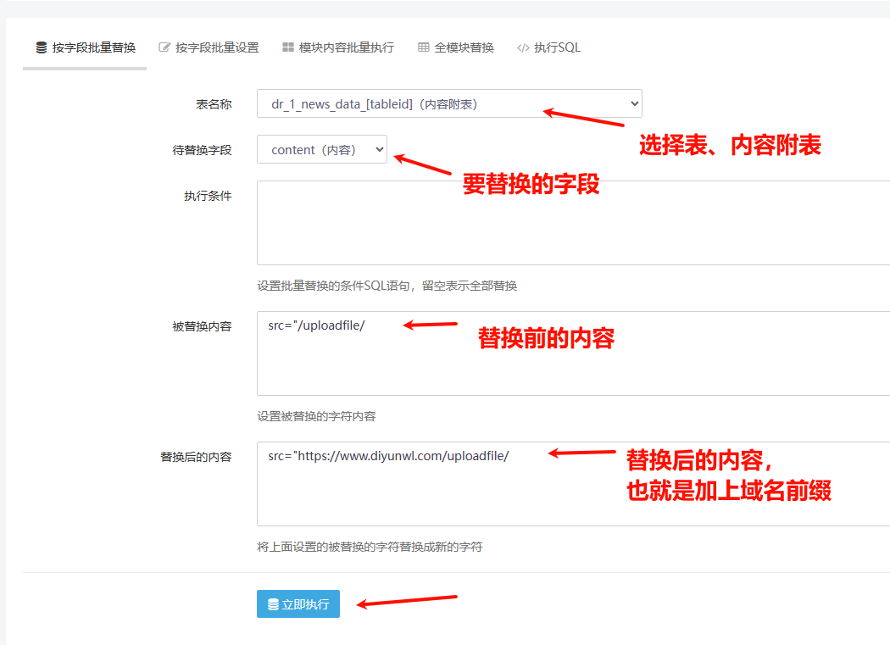Image resolution: width=890 pixels, height=645 pixels.
Task: Go to the 模块内容批量执行 tab
Action: tap(338, 47)
